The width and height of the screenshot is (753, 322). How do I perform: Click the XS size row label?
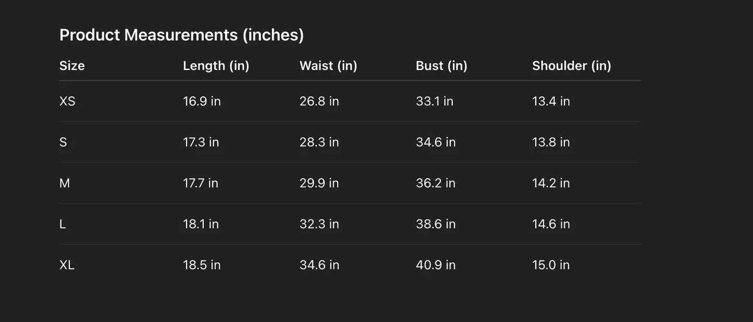(x=67, y=101)
